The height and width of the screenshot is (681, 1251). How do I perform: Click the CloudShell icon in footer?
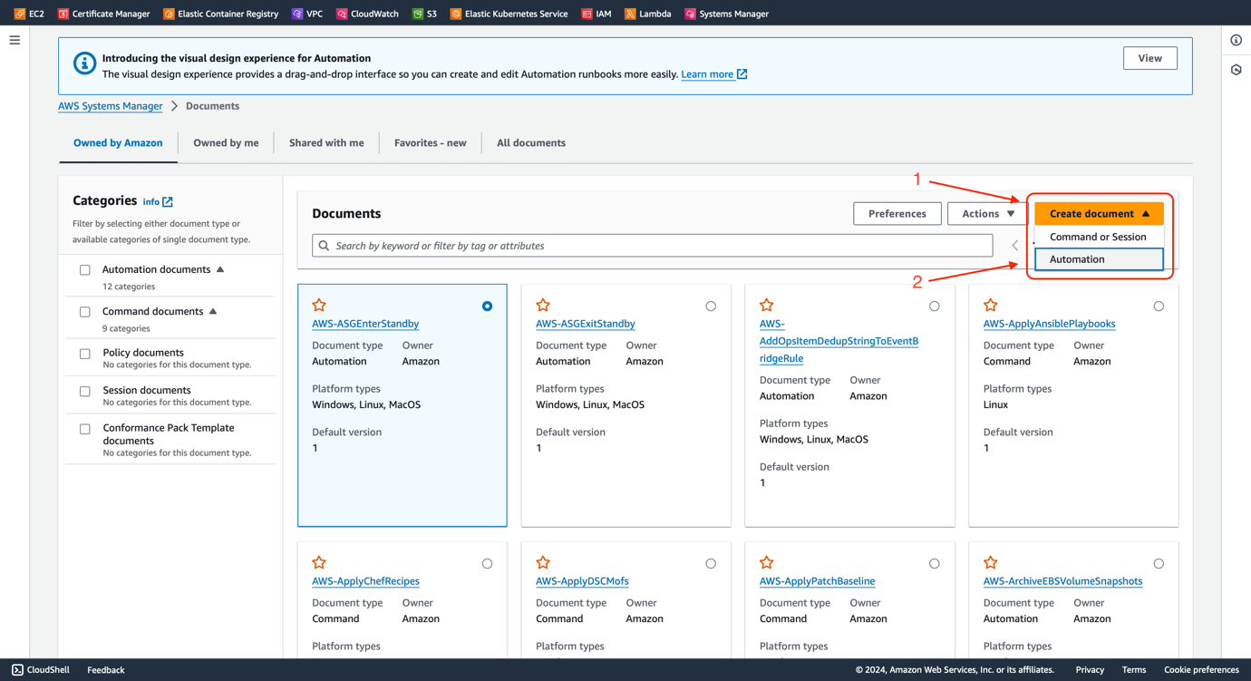(x=17, y=670)
